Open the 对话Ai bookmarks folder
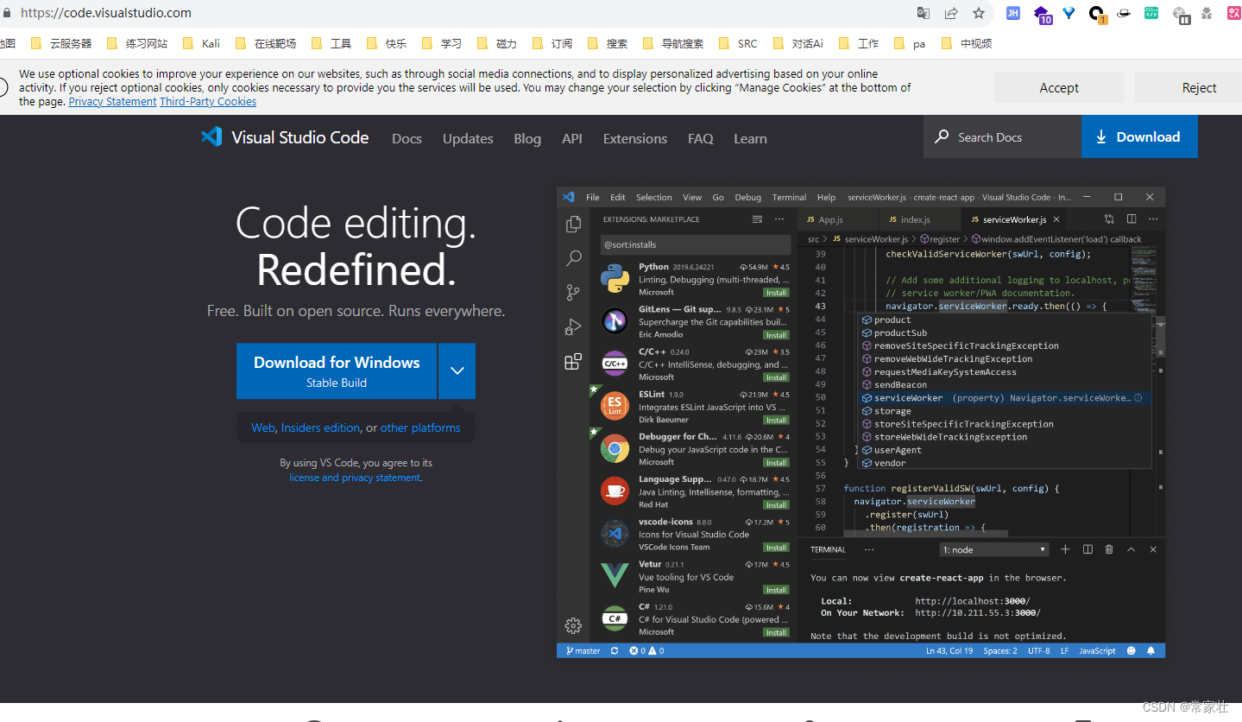This screenshot has width=1242, height=722. [798, 43]
